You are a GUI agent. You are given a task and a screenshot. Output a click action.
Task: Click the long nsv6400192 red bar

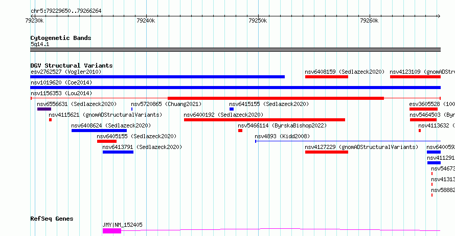pos(265,120)
